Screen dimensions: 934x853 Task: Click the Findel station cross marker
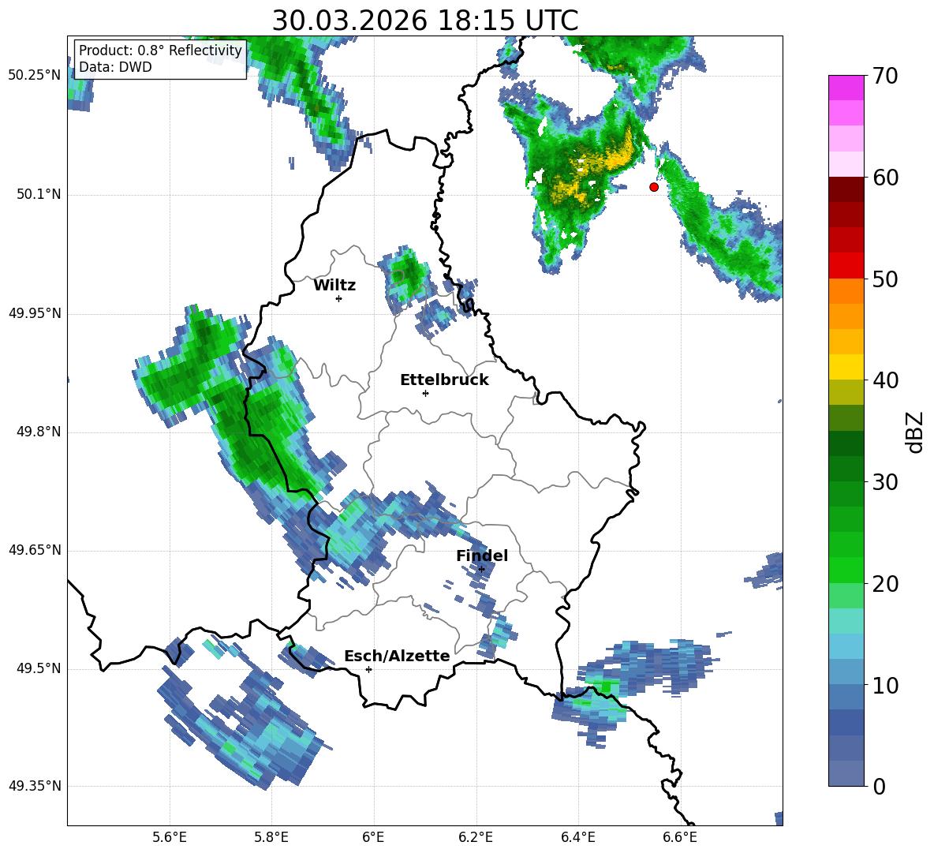(481, 569)
